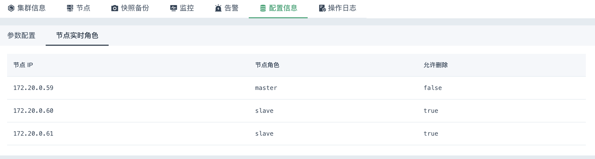
Task: Select the 节点实时角色 sub-tab
Action: click(77, 36)
